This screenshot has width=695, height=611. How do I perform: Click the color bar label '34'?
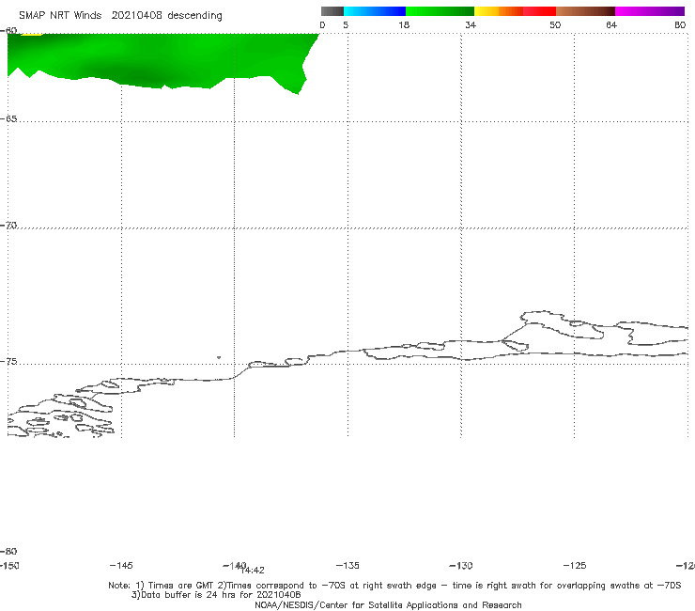pos(471,24)
